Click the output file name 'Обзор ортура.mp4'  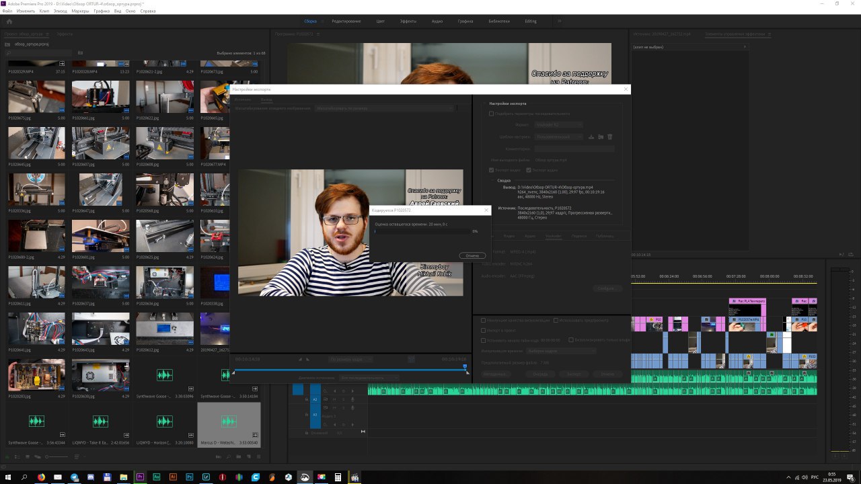(x=551, y=160)
